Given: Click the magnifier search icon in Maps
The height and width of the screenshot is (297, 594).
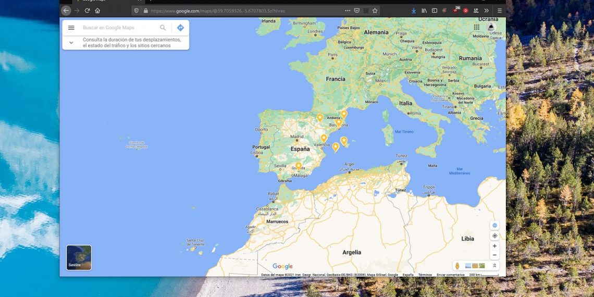Looking at the screenshot, I should click(163, 28).
